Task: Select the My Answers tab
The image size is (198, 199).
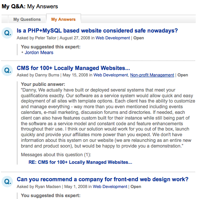Action: click(63, 19)
